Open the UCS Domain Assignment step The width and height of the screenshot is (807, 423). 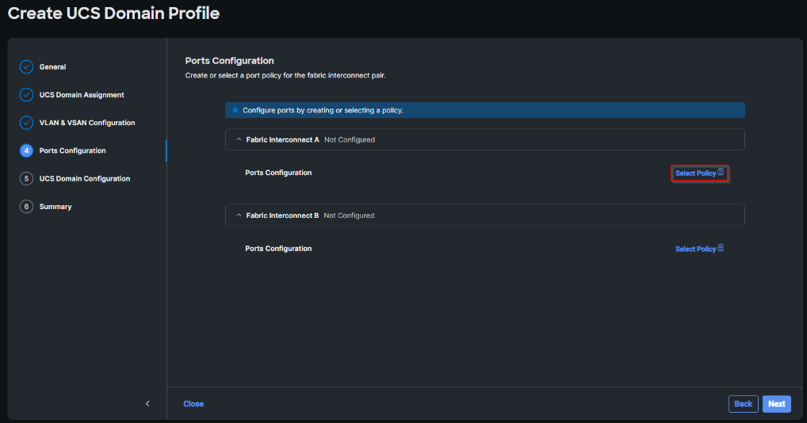pos(82,95)
